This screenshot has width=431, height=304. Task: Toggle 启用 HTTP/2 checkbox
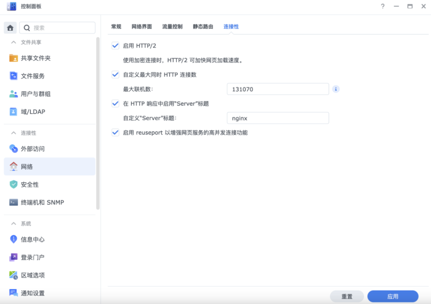point(115,45)
